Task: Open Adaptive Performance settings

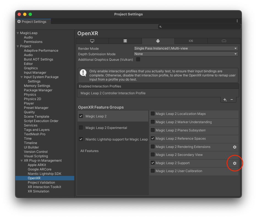Action: [x=41, y=51]
